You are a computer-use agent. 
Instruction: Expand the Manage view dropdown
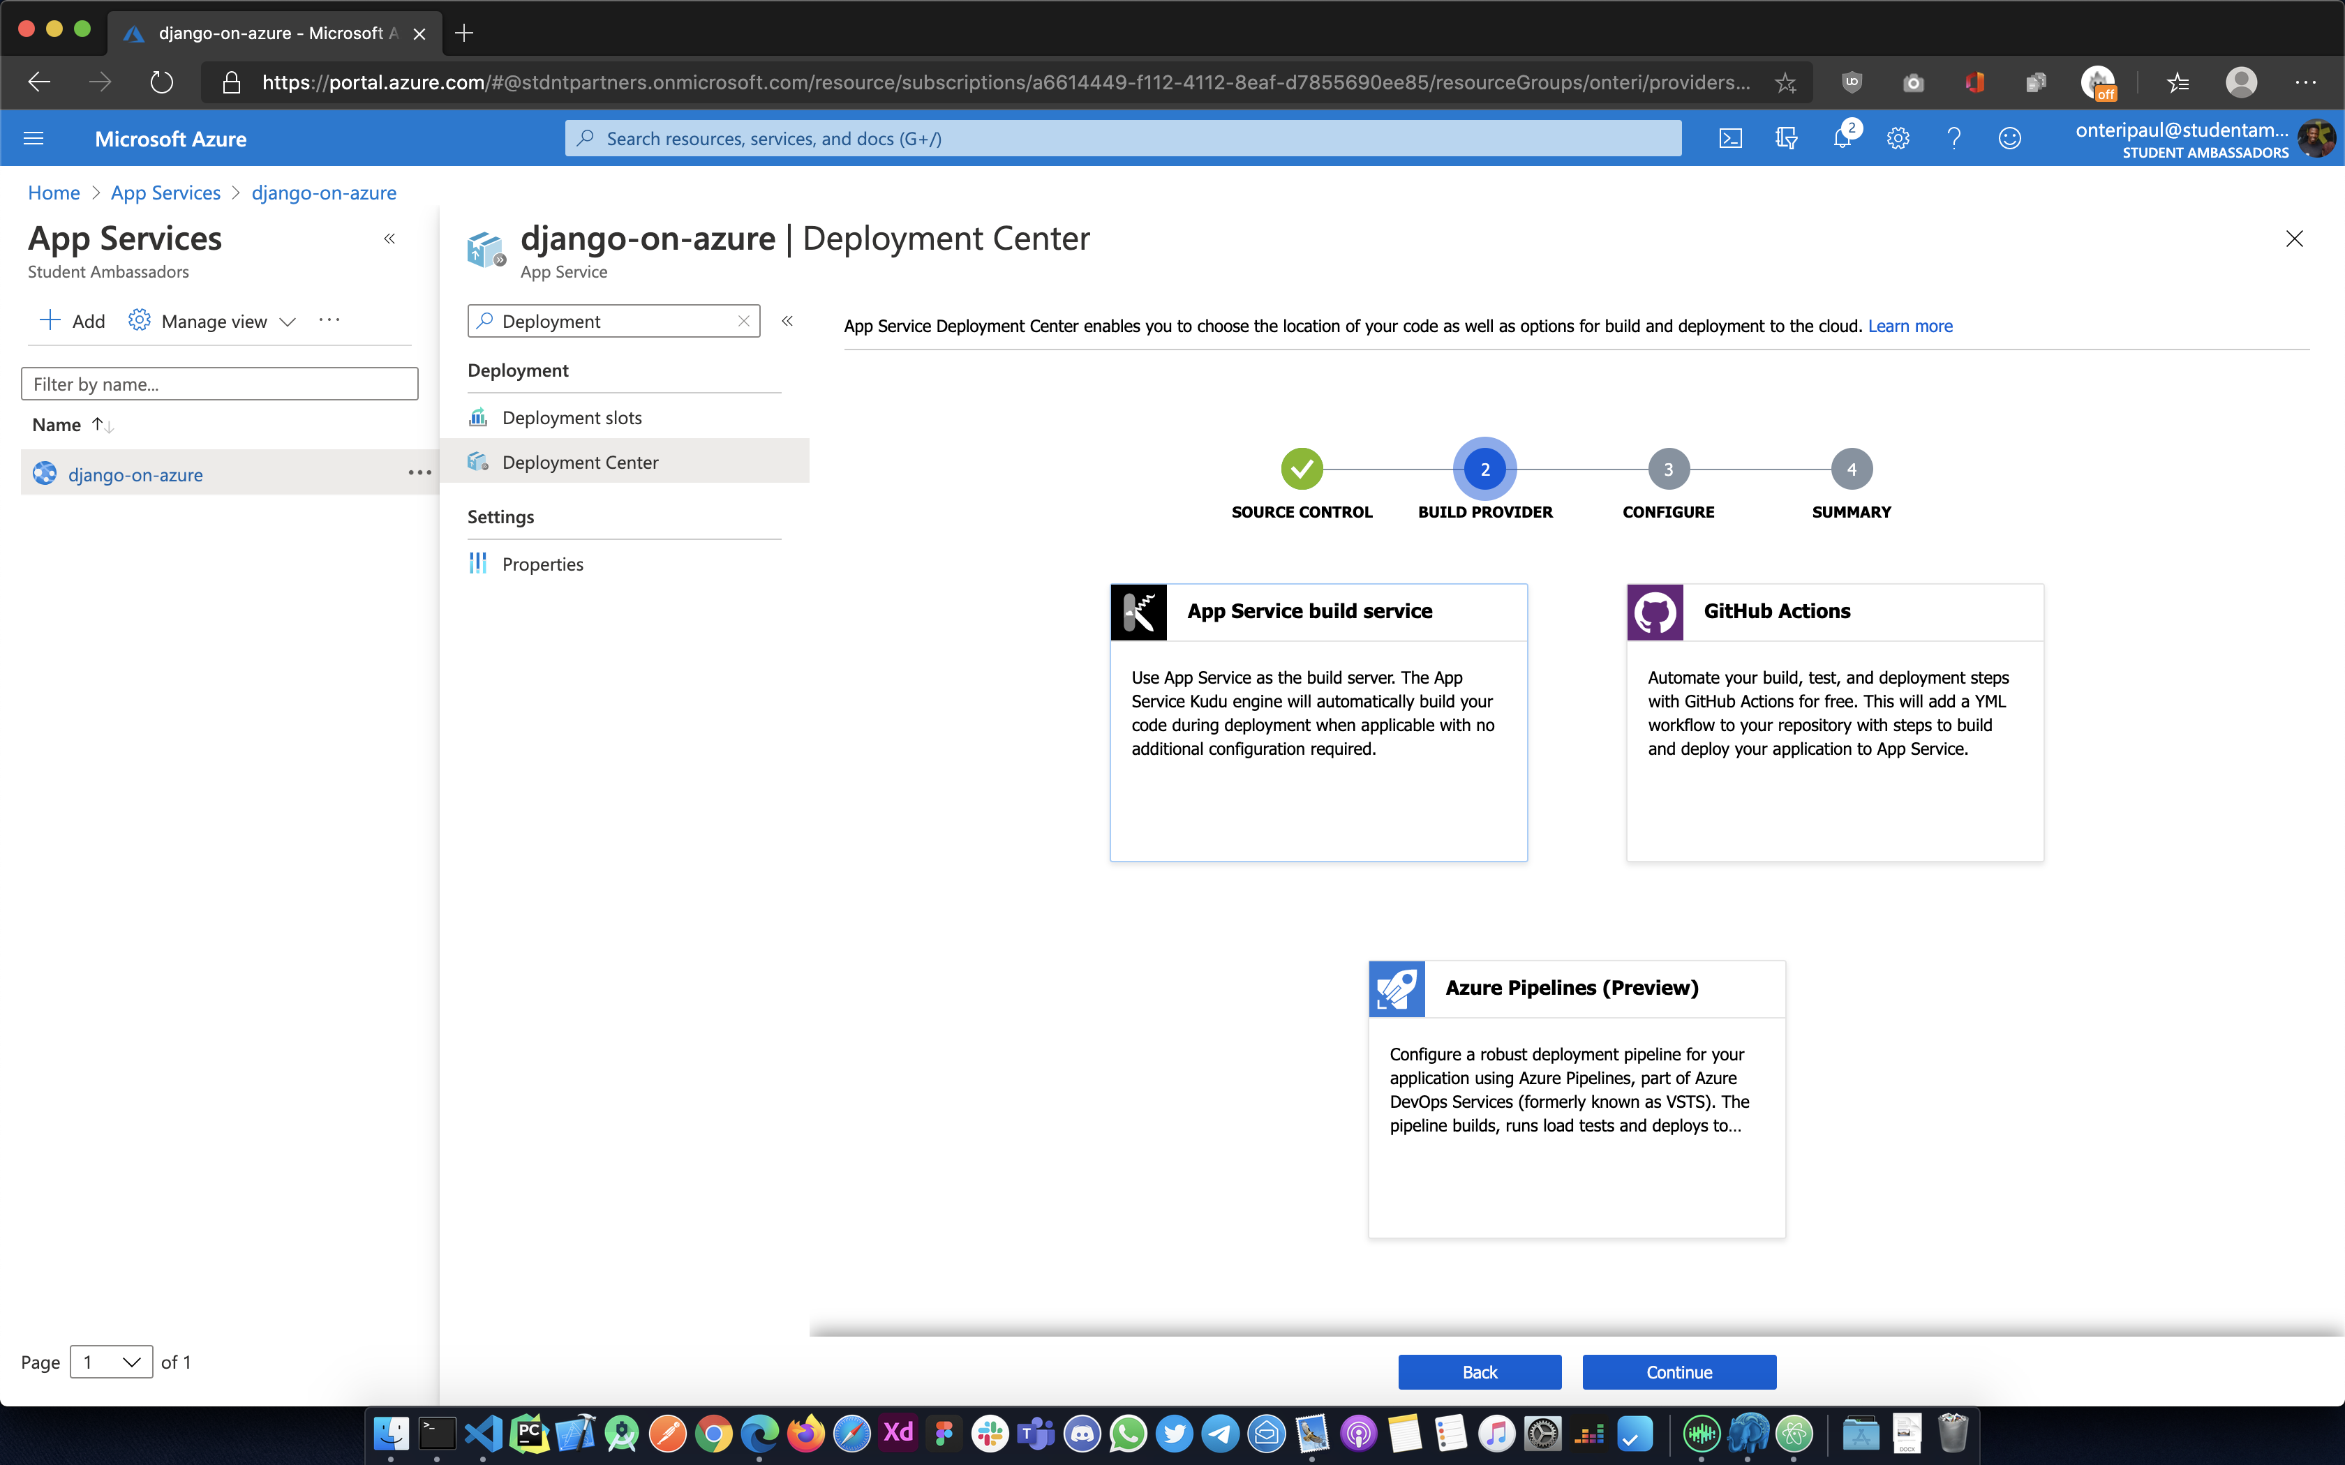[214, 322]
